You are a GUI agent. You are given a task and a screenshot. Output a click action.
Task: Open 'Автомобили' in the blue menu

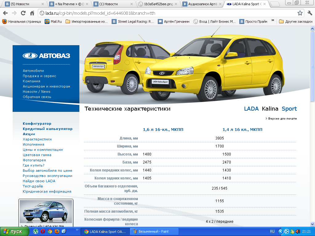(x=33, y=71)
